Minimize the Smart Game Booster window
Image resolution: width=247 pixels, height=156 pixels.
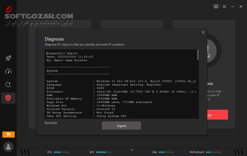(x=233, y=6)
